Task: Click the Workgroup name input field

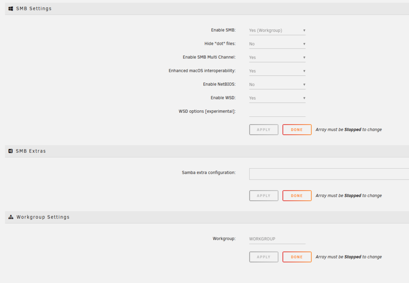Action: coord(277,239)
